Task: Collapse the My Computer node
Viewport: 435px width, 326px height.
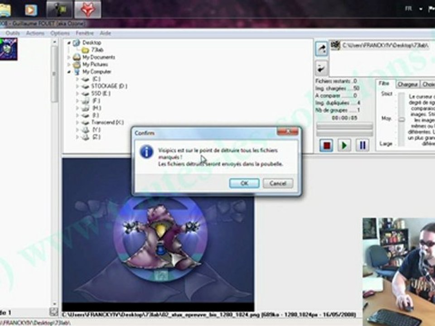Action: (69, 72)
